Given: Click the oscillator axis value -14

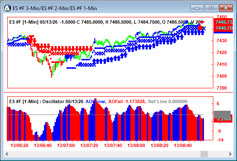Looking at the screenshot, I should point(220,140).
